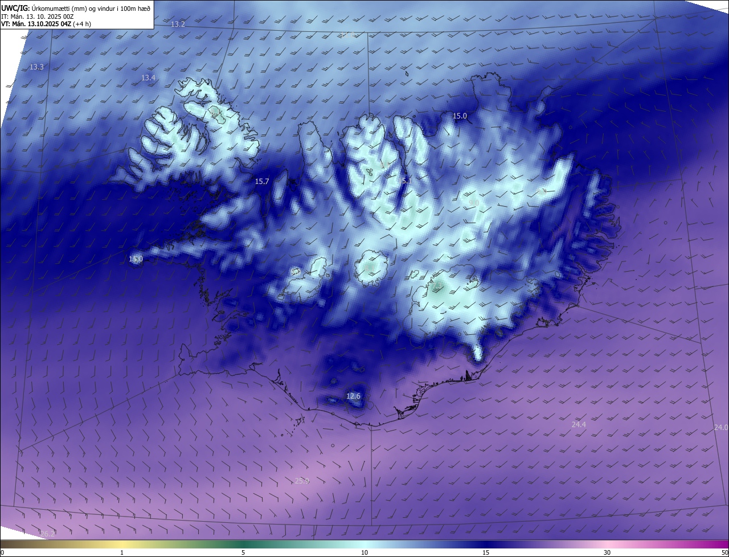The image size is (729, 557).
Task: Click the '10' tick label on the color scale
Action: point(364,552)
